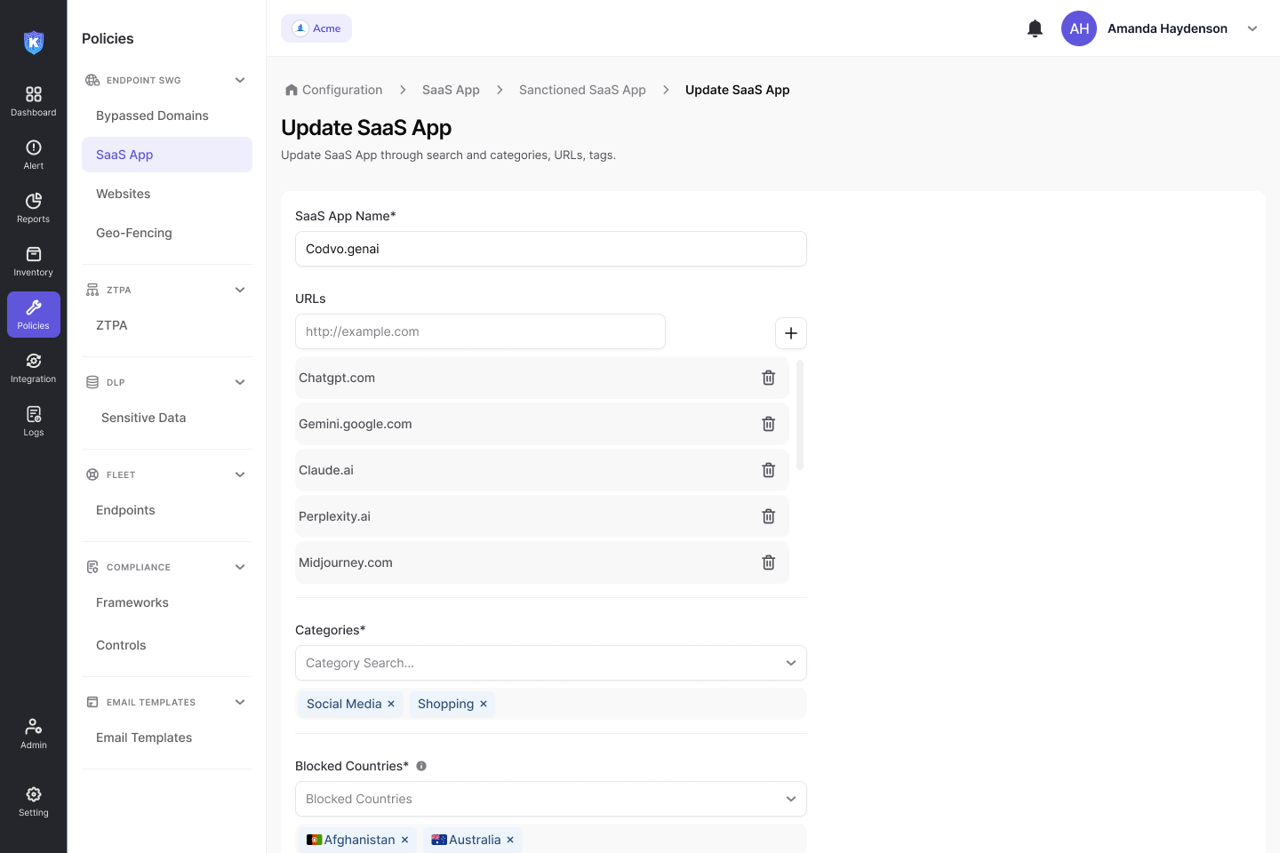Select Geo-Fencing in Policies menu

coord(134,233)
